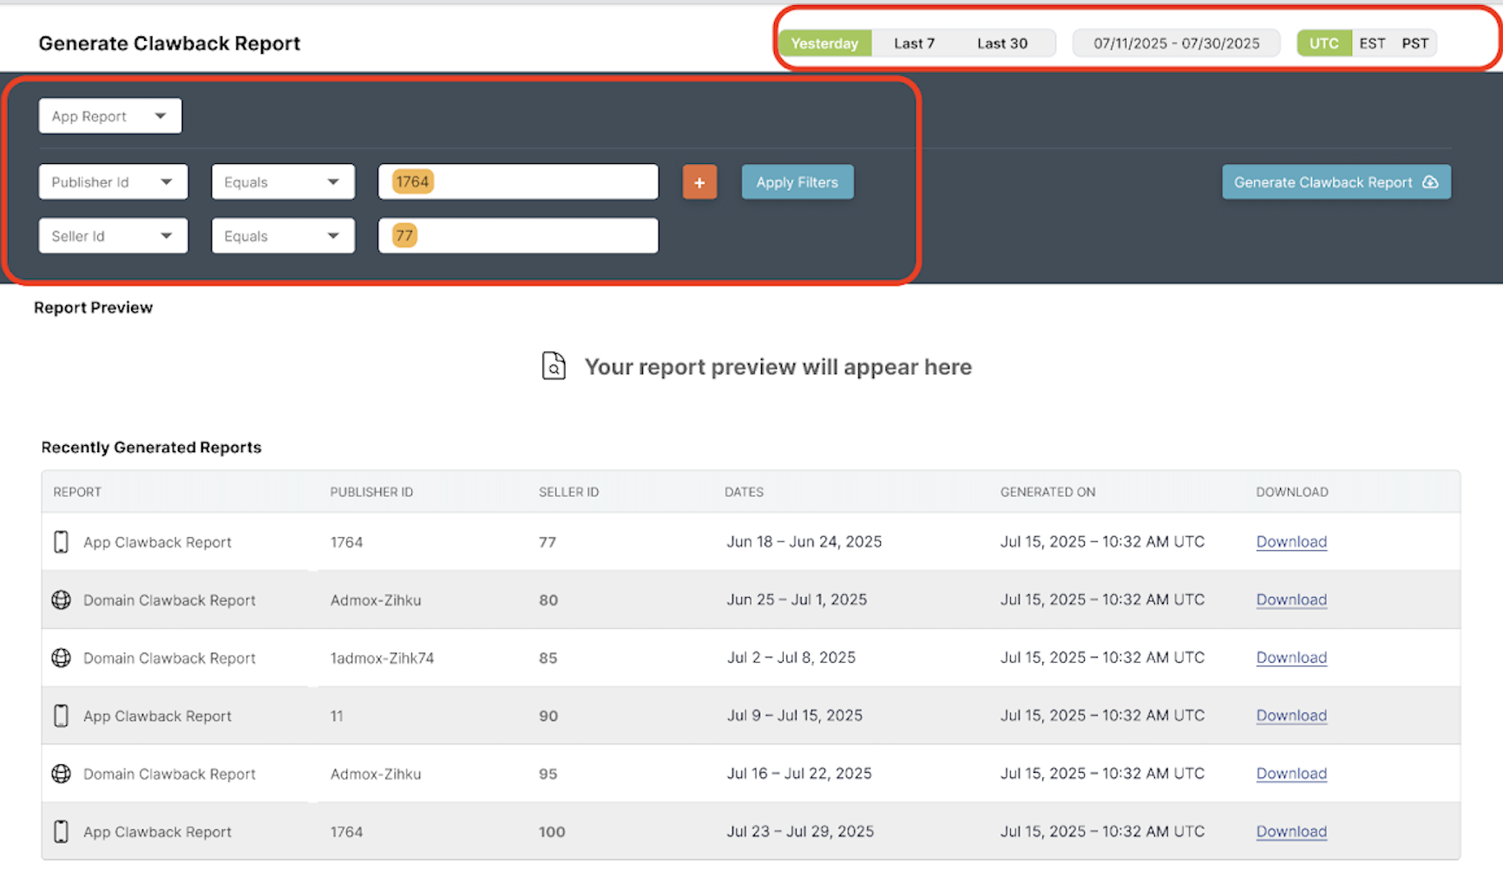Viewport: 1503px width, 871px height.
Task: Select the UTC timezone option
Action: point(1324,43)
